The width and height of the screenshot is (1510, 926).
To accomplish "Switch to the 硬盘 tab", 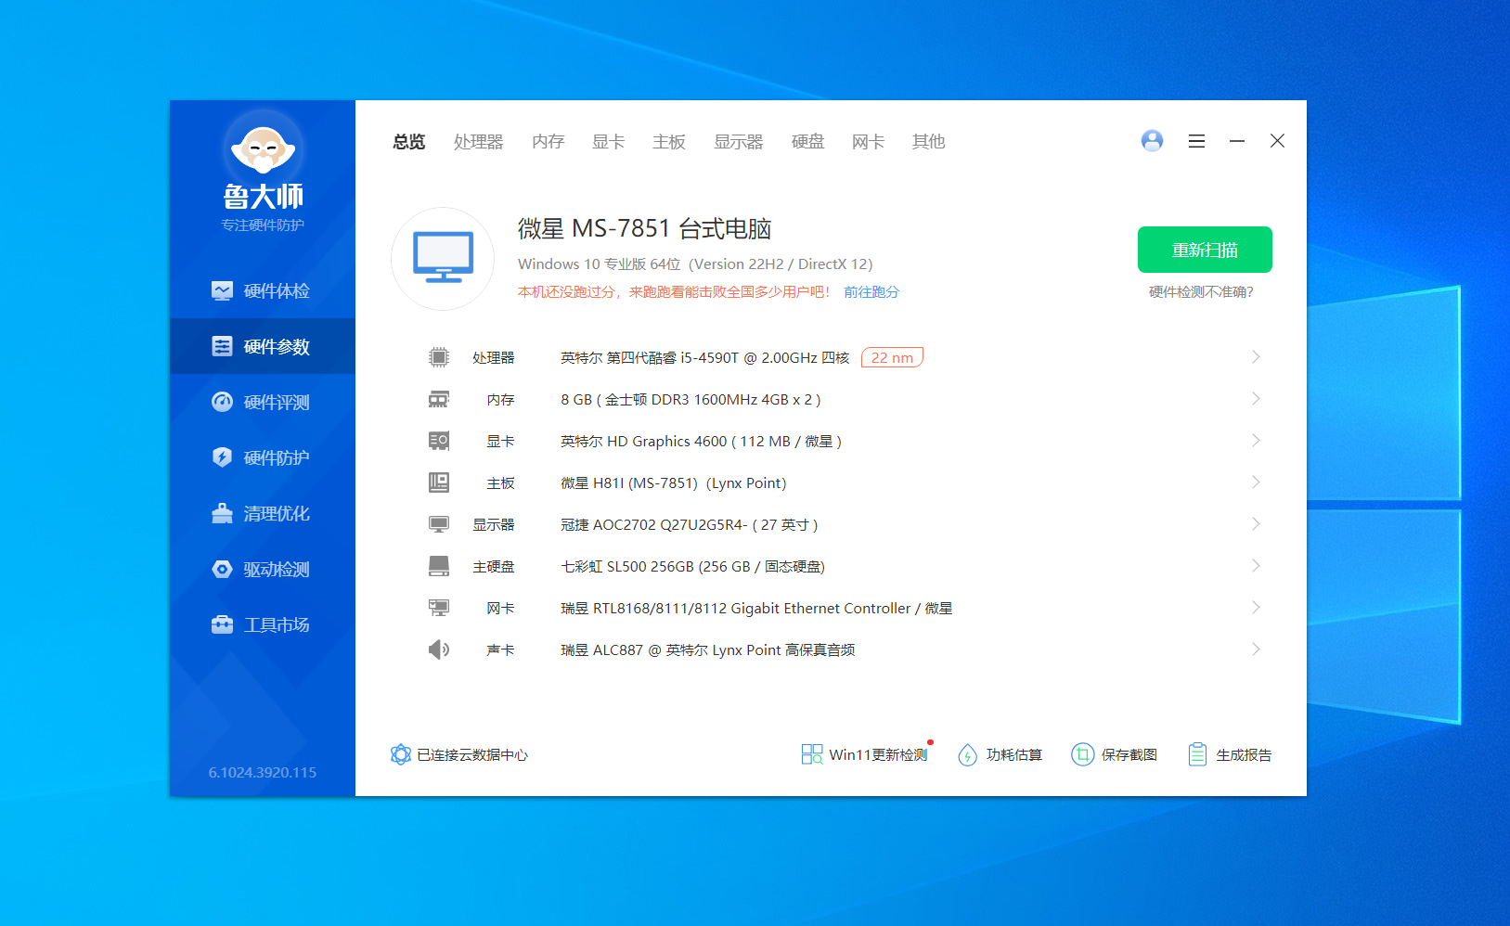I will tap(807, 141).
